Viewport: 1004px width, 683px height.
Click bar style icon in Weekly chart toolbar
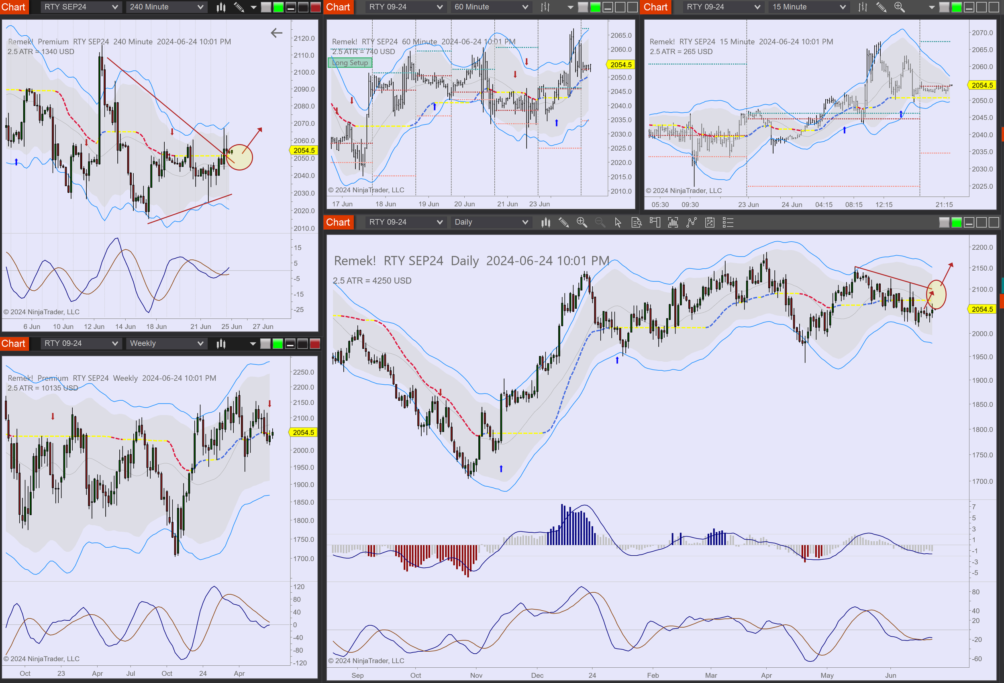tap(221, 343)
